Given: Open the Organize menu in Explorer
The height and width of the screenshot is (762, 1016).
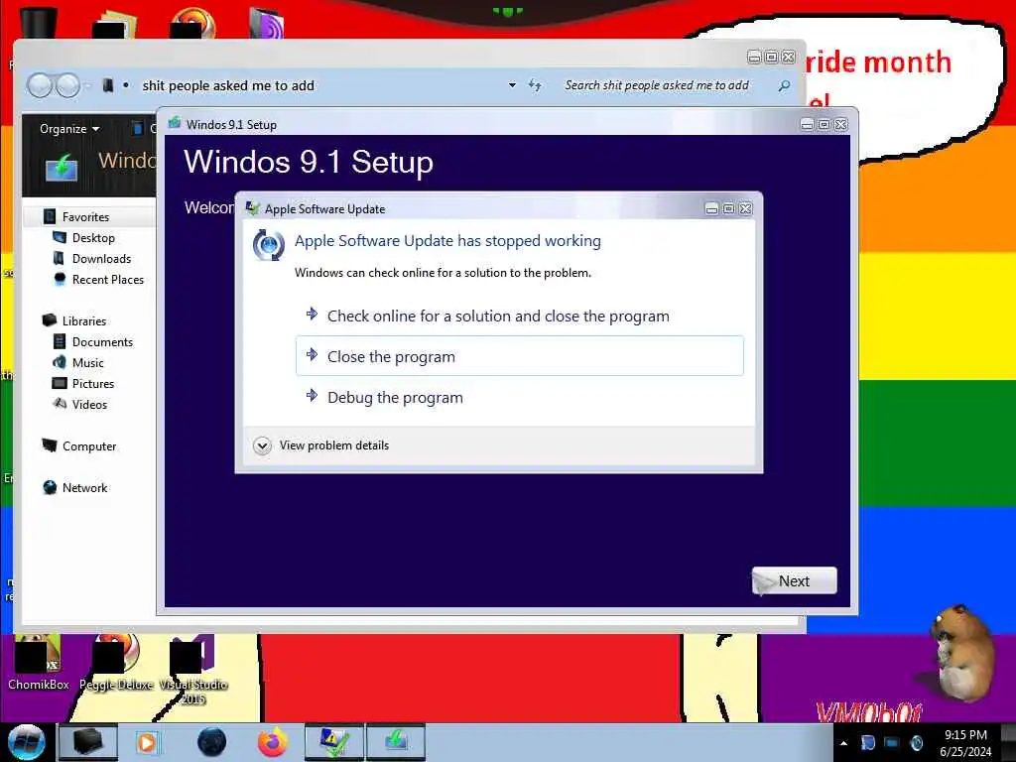Looking at the screenshot, I should coord(69,128).
